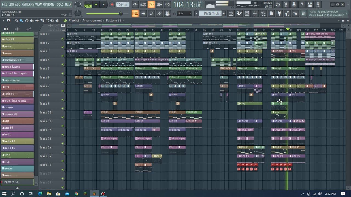Toggle the metronome icon
Image resolution: width=351 pixels, height=197 pixels.
tap(135, 4)
